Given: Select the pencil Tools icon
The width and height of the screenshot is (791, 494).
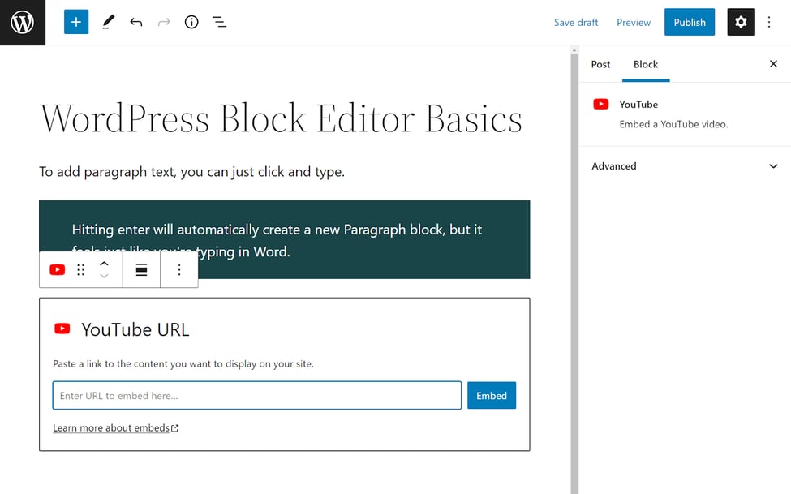Looking at the screenshot, I should coord(108,23).
